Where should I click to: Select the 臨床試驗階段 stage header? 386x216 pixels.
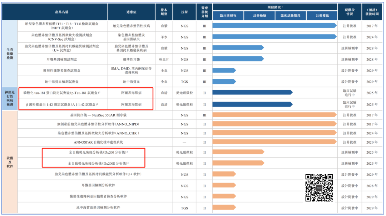pos(291,16)
